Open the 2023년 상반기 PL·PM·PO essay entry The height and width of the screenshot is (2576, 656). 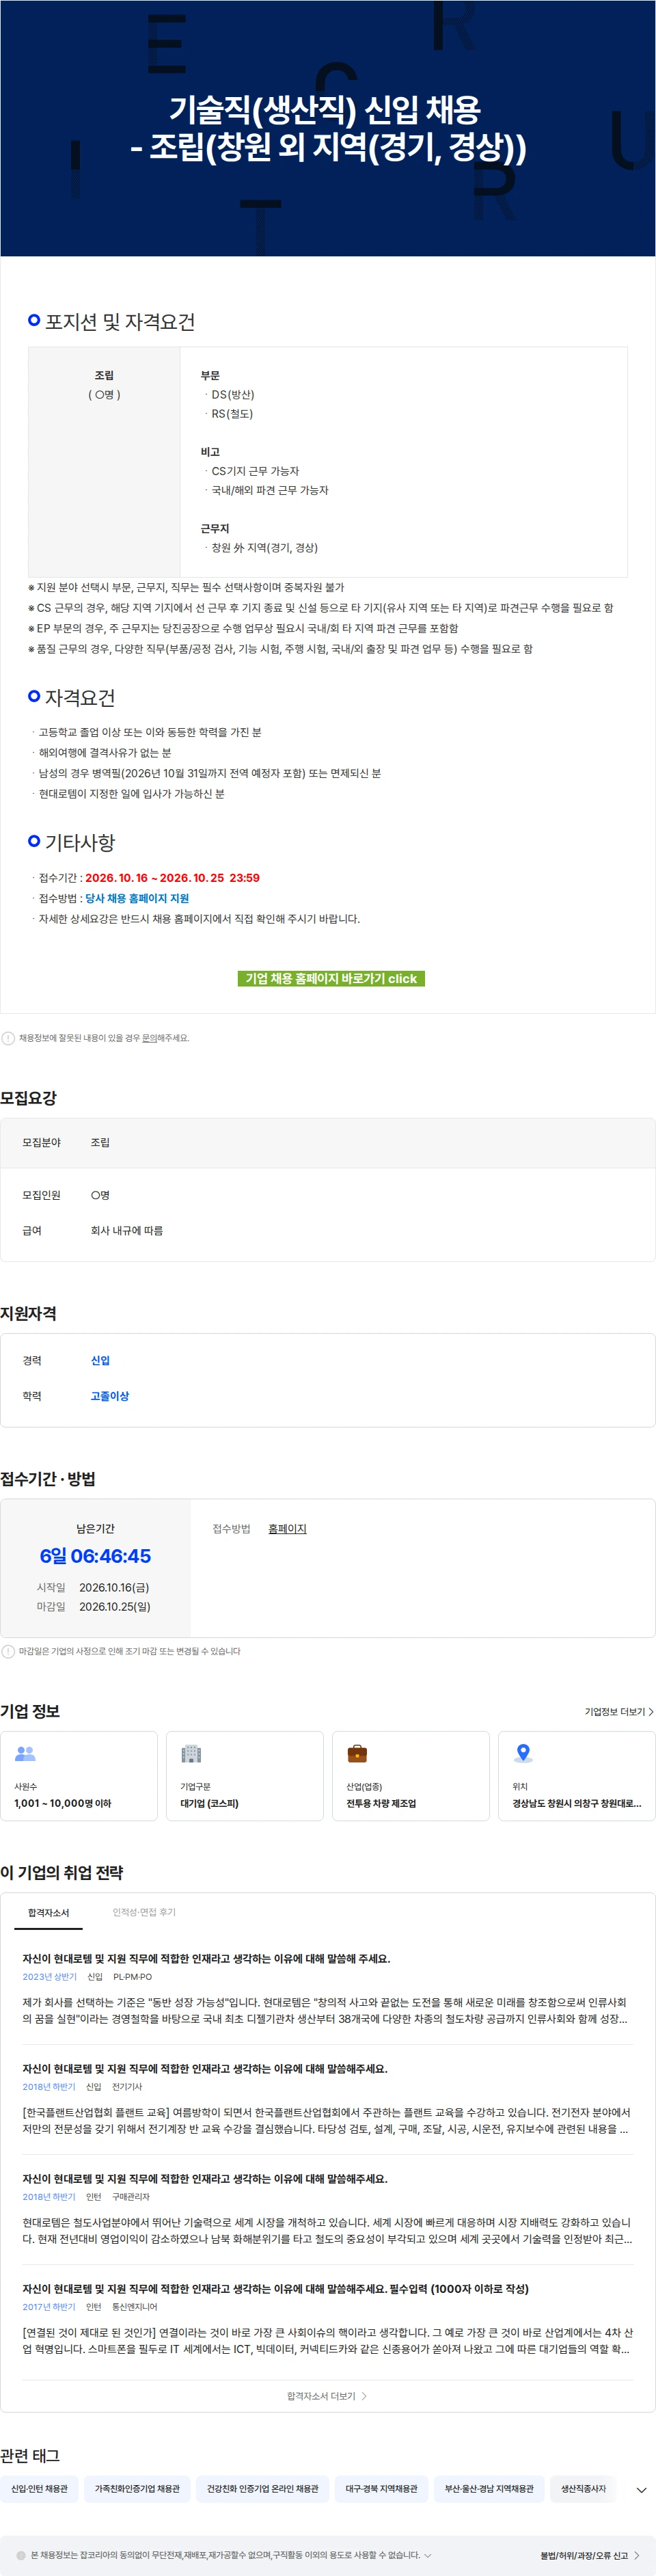pyautogui.click(x=328, y=1989)
